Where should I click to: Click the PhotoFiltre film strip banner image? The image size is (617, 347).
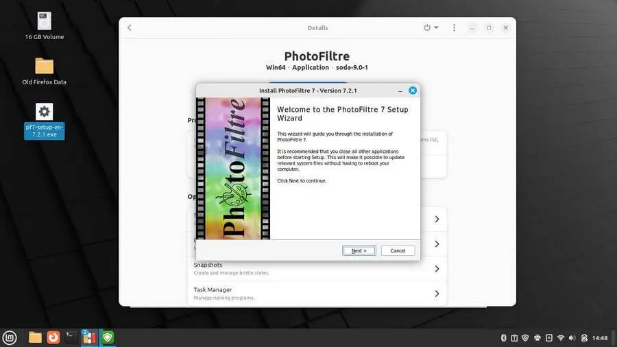[x=233, y=169]
